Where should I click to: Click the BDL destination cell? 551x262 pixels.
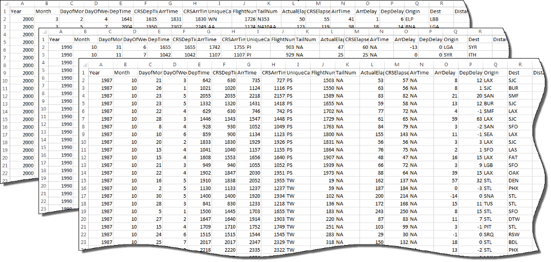pos(520,242)
